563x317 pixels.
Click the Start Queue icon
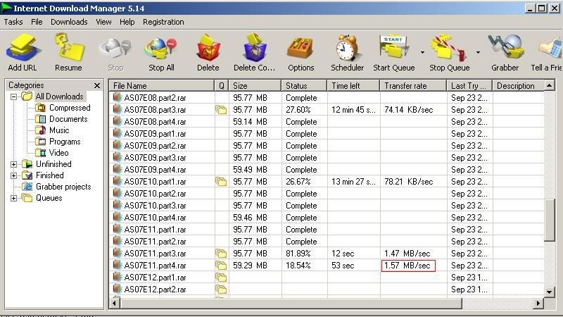tap(394, 50)
